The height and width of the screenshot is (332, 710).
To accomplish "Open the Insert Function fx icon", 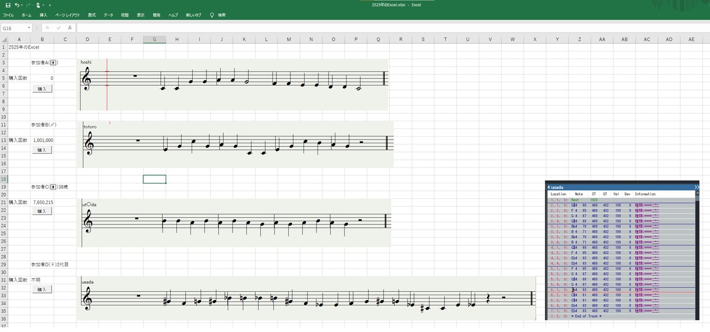I will coord(69,27).
